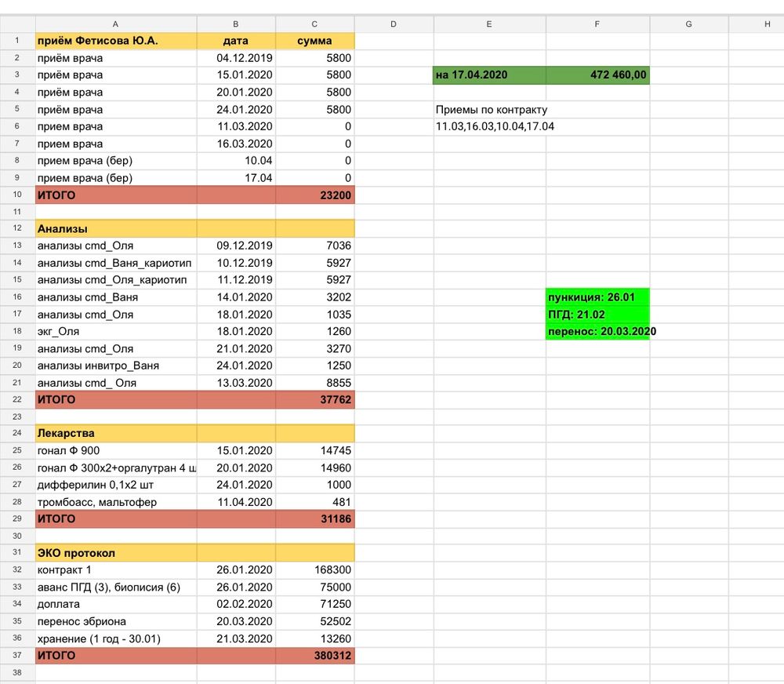Select the 'ЭКО протокол' section header cell
Image resolution: width=784 pixels, height=684 pixels.
click(x=116, y=553)
